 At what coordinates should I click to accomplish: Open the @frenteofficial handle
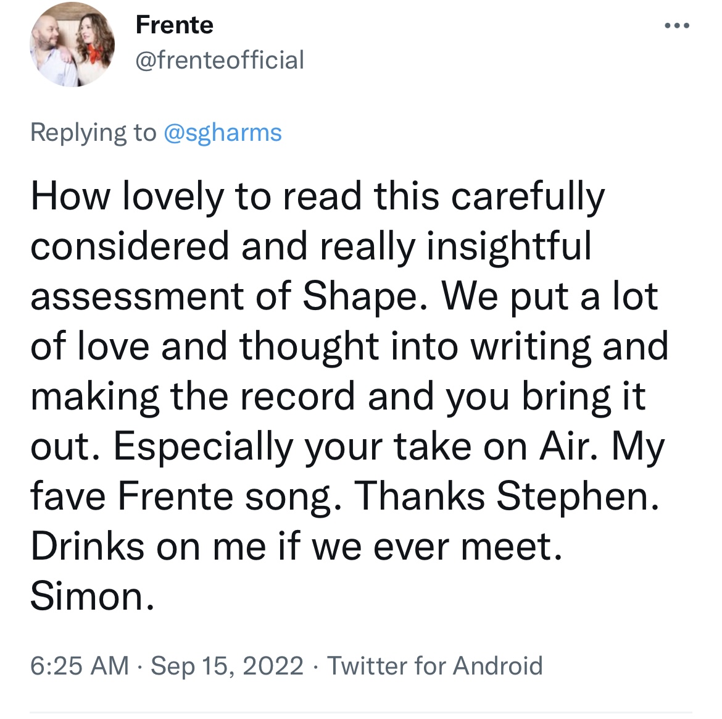tap(219, 61)
